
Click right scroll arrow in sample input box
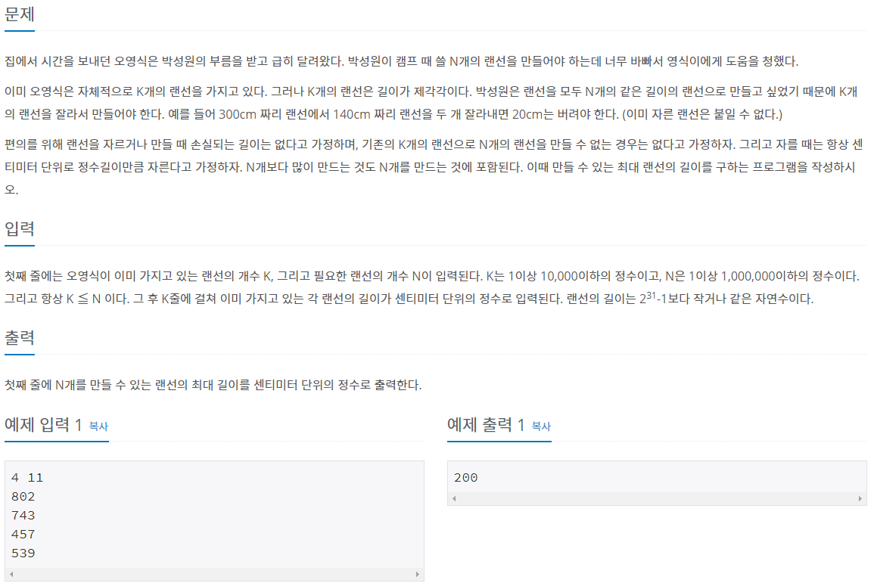click(418, 574)
